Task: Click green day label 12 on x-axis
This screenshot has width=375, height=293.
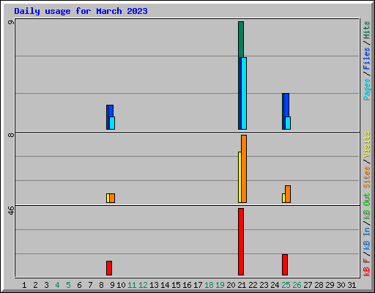Action: (143, 285)
